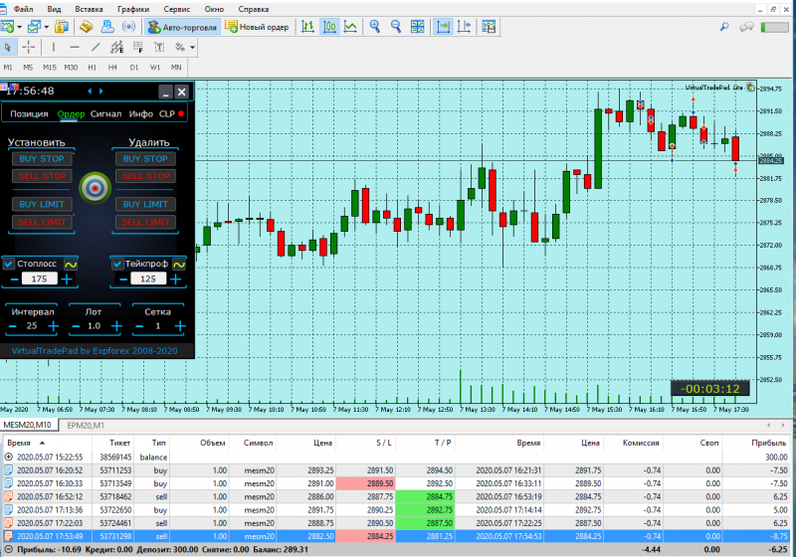Open the search magnifier at top right
Image resolution: width=796 pixels, height=557 pixels.
[724, 27]
